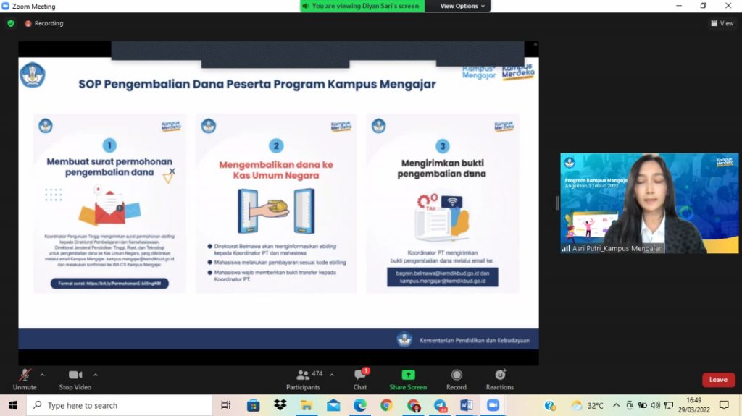This screenshot has height=416, width=742.
Task: Open the Reactions menu
Action: click(500, 375)
